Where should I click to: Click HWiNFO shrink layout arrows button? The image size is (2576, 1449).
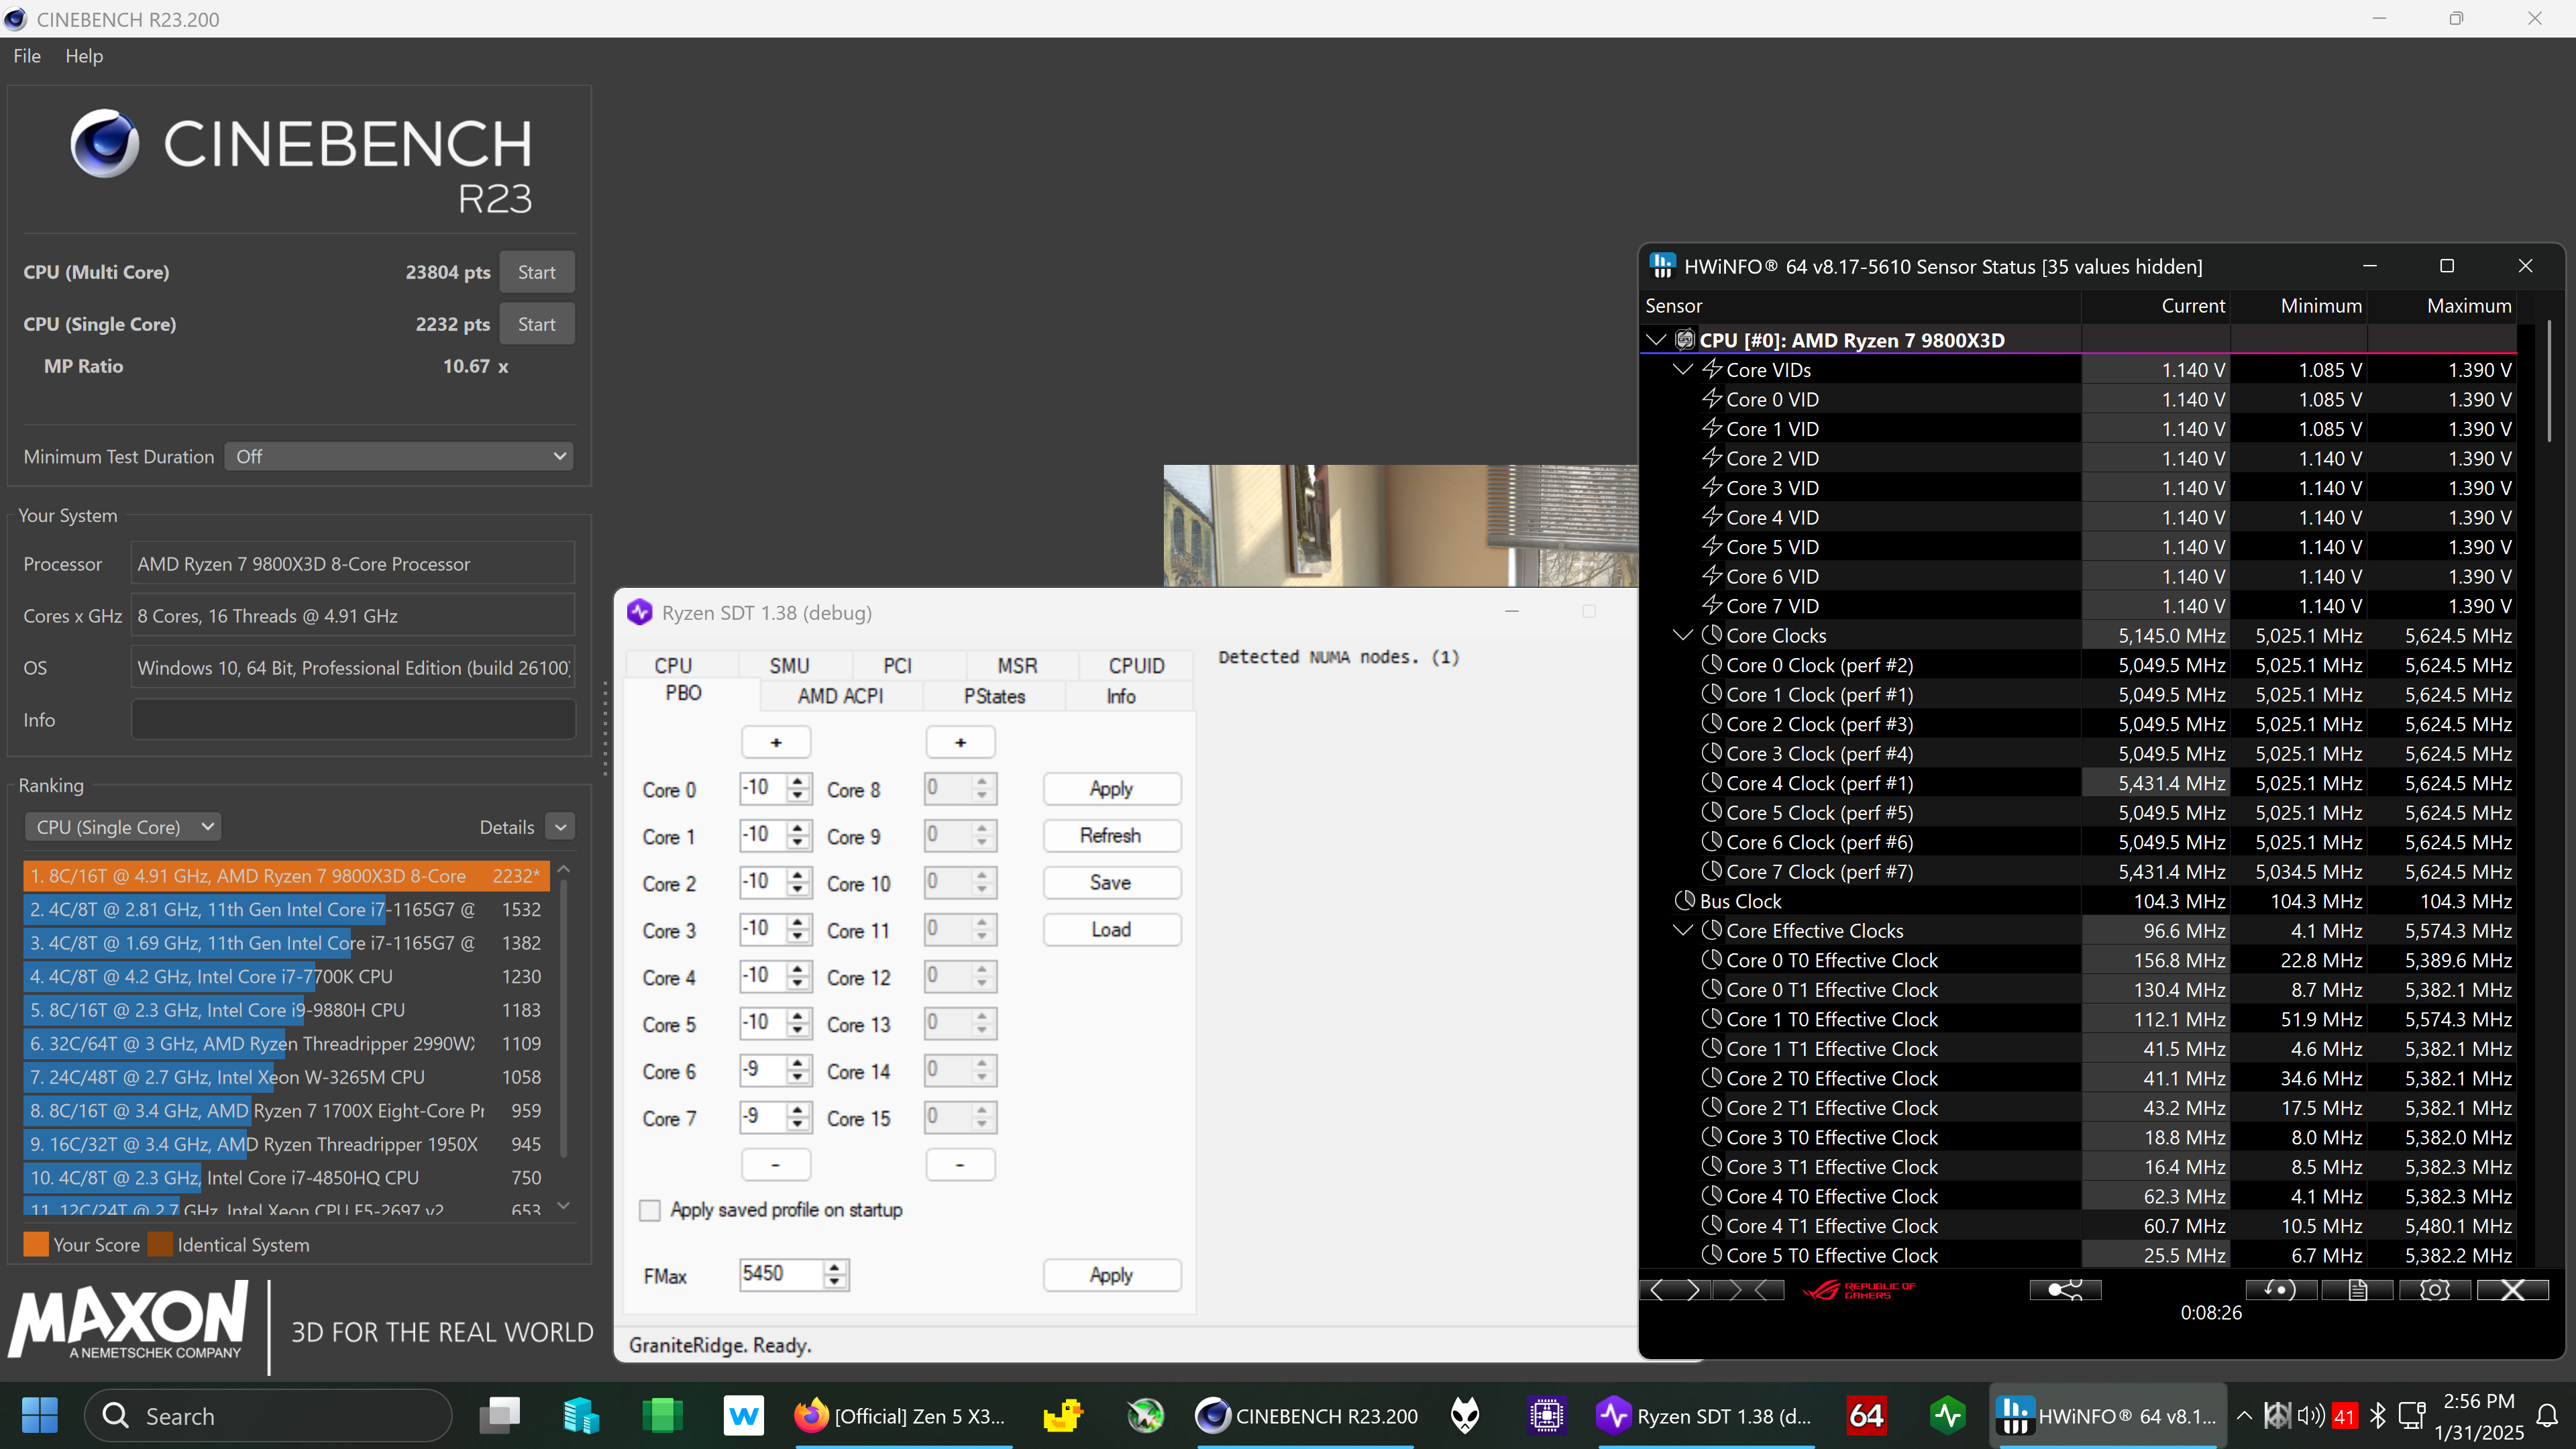[1749, 1290]
